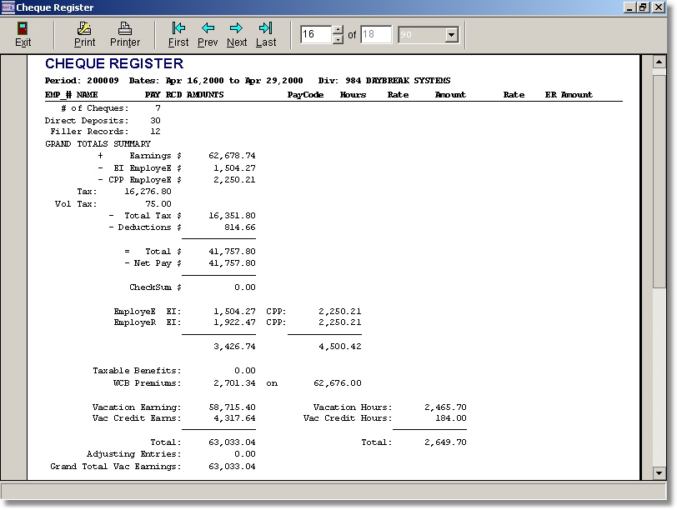The image size is (677, 510).
Task: Advance to the Next page
Action: click(x=237, y=34)
